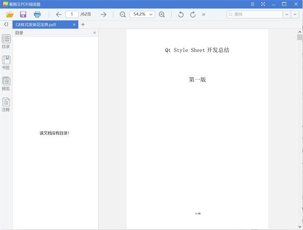
Task: Expand more toolbar tools chevron
Action: coord(204,14)
